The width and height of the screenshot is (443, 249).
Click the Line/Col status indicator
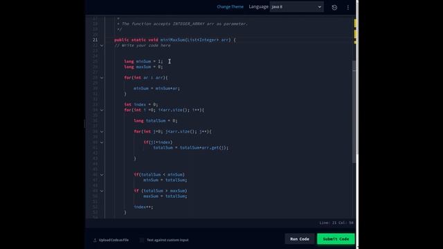tap(336, 223)
